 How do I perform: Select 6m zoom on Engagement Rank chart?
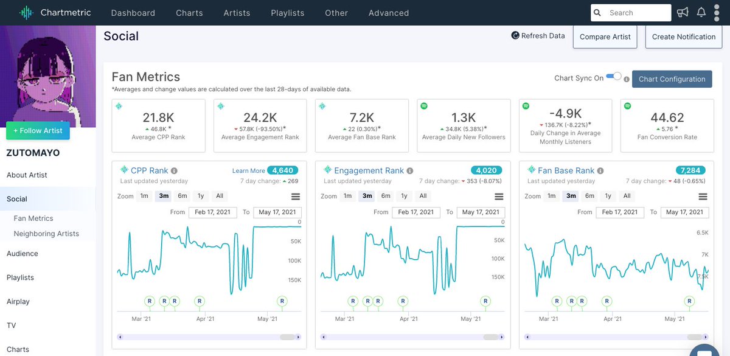click(x=386, y=196)
